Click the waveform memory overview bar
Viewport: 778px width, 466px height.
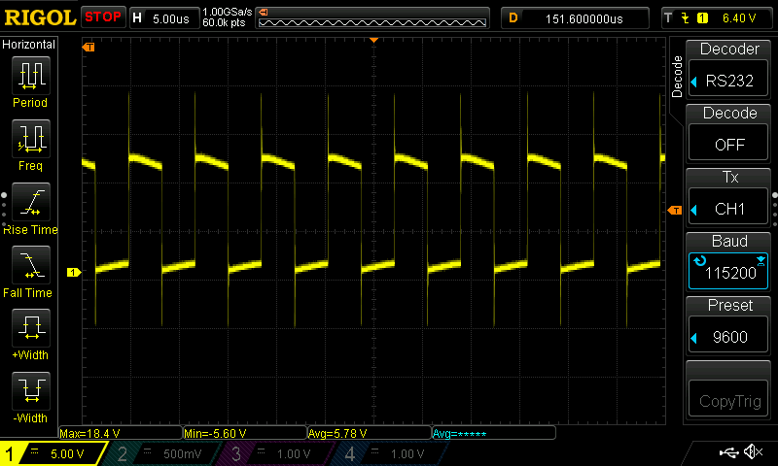[372, 18]
